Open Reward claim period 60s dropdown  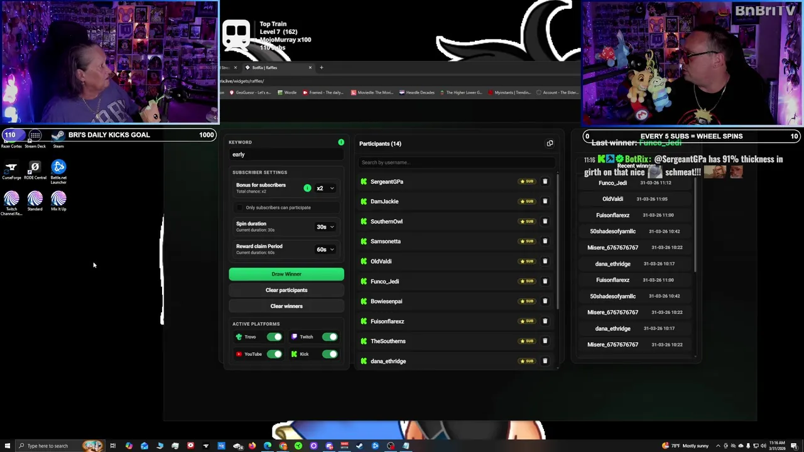[x=325, y=249]
